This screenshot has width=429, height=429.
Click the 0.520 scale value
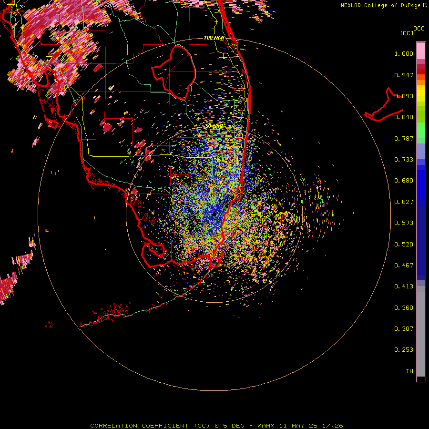404,245
